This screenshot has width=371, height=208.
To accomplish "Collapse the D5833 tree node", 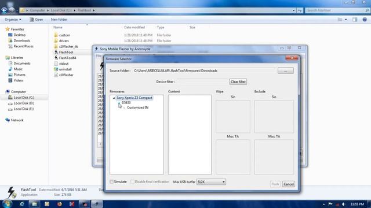I will 119,103.
